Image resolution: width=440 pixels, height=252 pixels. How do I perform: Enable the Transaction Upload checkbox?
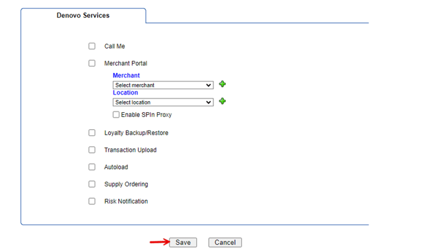click(x=92, y=150)
